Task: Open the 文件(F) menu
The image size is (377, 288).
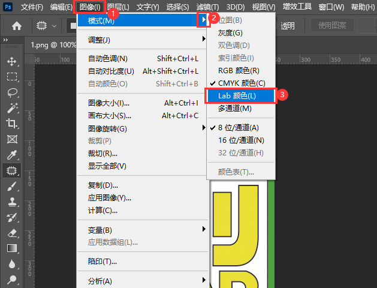Action: (32, 7)
